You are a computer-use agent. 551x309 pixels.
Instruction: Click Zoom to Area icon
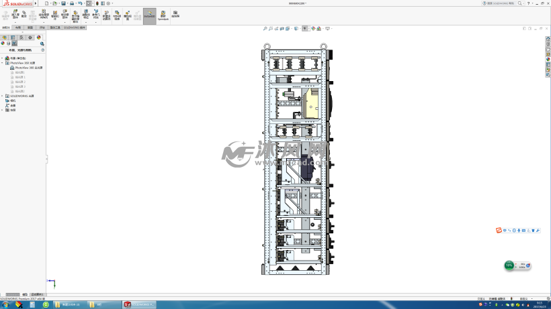[271, 28]
